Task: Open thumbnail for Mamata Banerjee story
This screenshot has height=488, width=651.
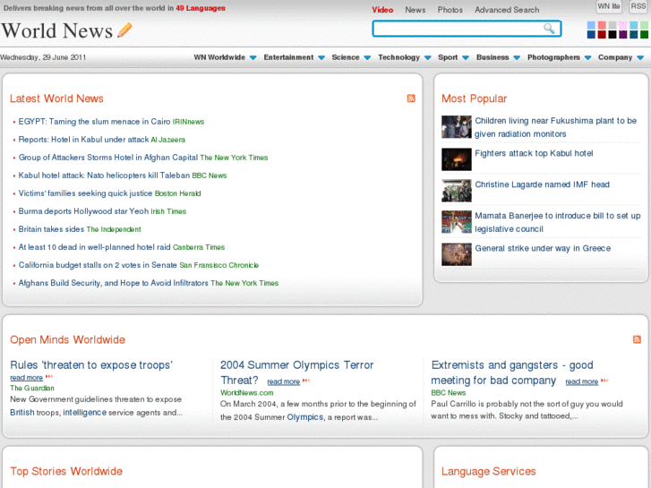Action: (x=457, y=222)
